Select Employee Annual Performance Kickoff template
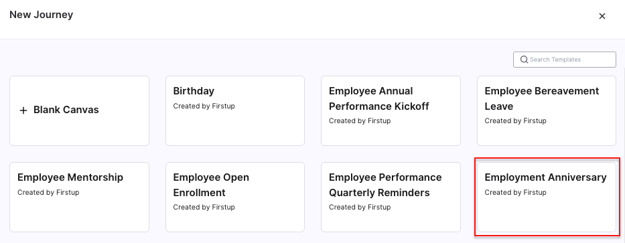 [391, 110]
